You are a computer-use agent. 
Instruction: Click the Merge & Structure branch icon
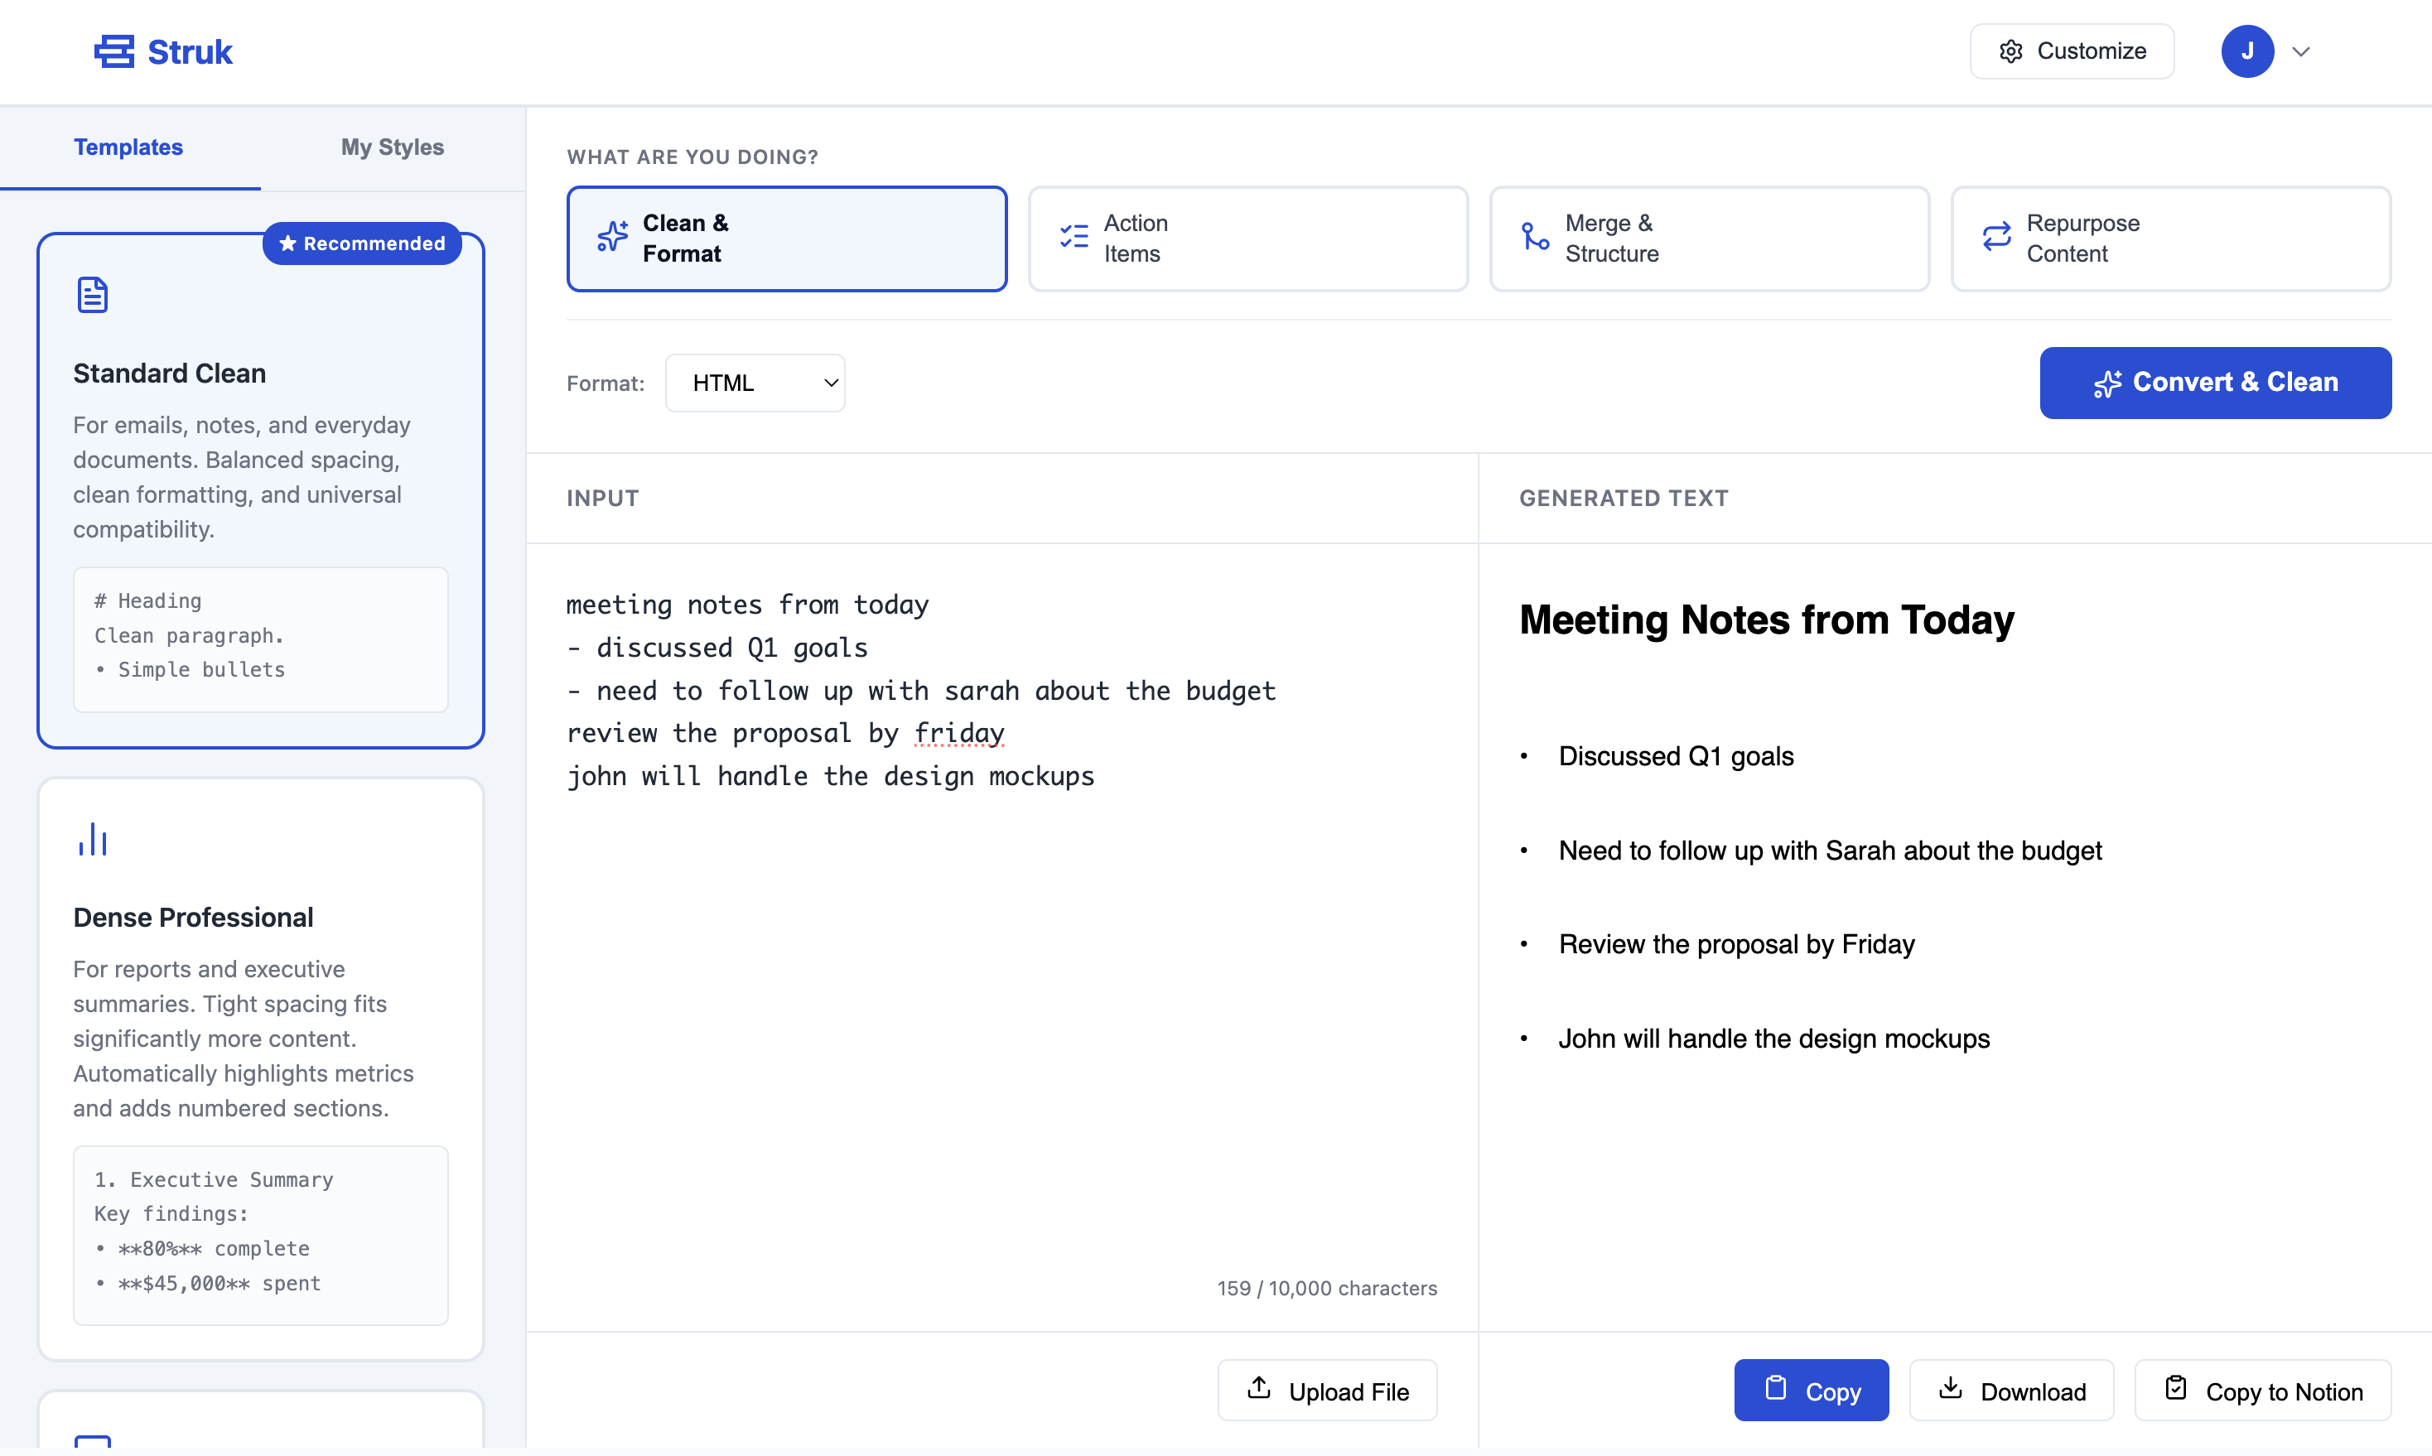[x=1534, y=236]
